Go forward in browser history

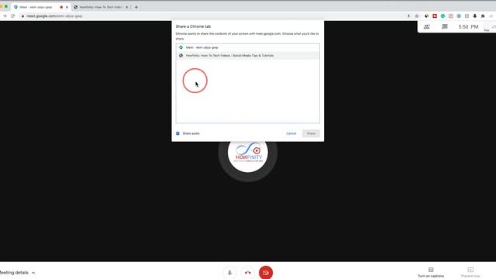(5, 15)
